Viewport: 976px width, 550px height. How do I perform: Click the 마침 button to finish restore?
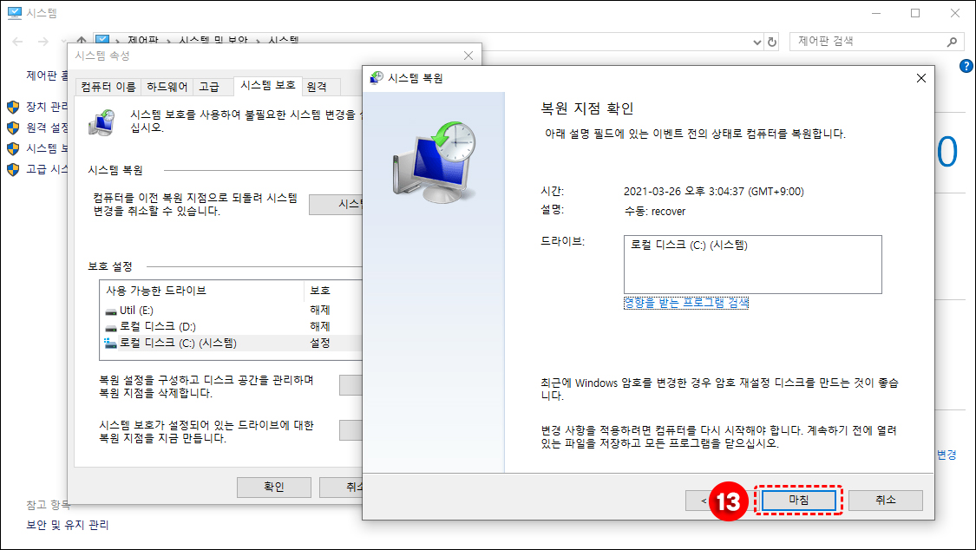click(797, 500)
